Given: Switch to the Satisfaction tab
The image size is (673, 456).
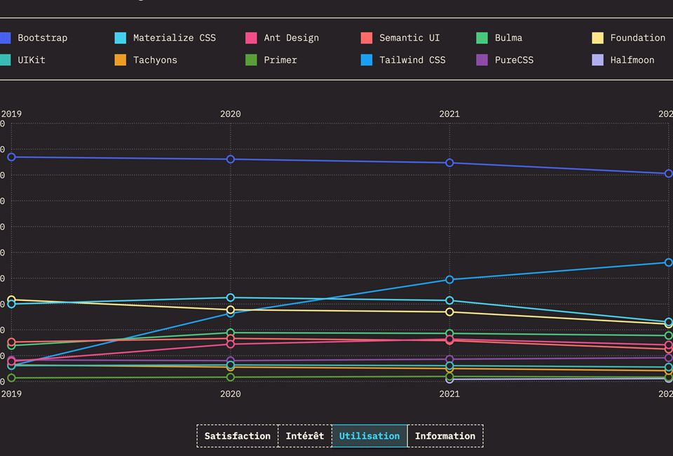Looking at the screenshot, I should (238, 436).
